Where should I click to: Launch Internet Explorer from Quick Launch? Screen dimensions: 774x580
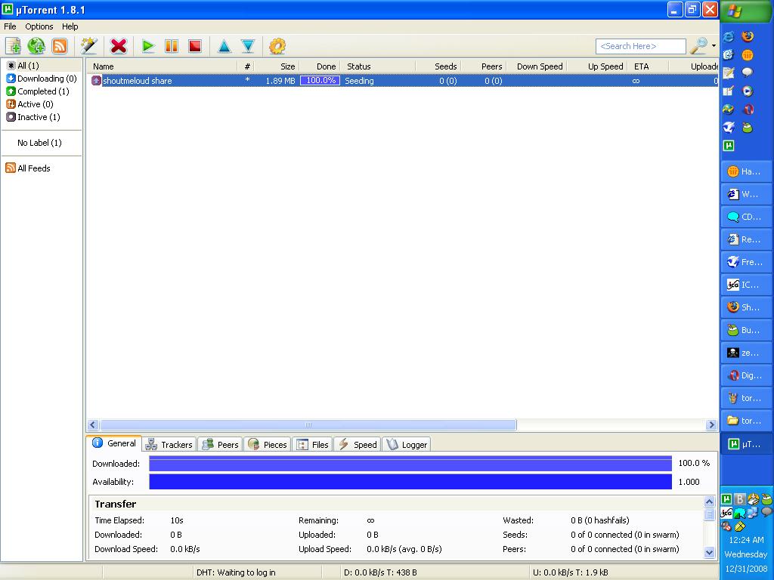[729, 36]
